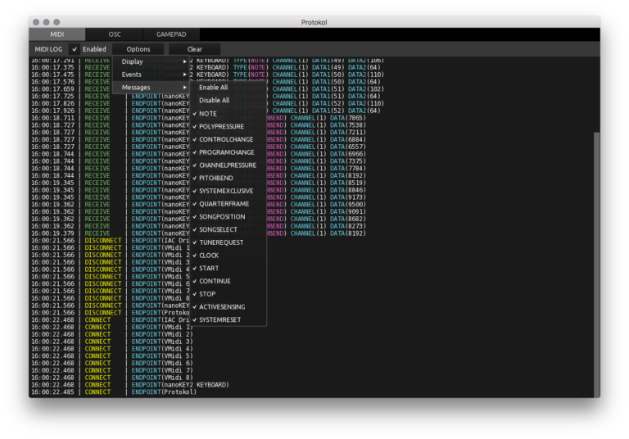Expand the Events submenu

tap(152, 75)
